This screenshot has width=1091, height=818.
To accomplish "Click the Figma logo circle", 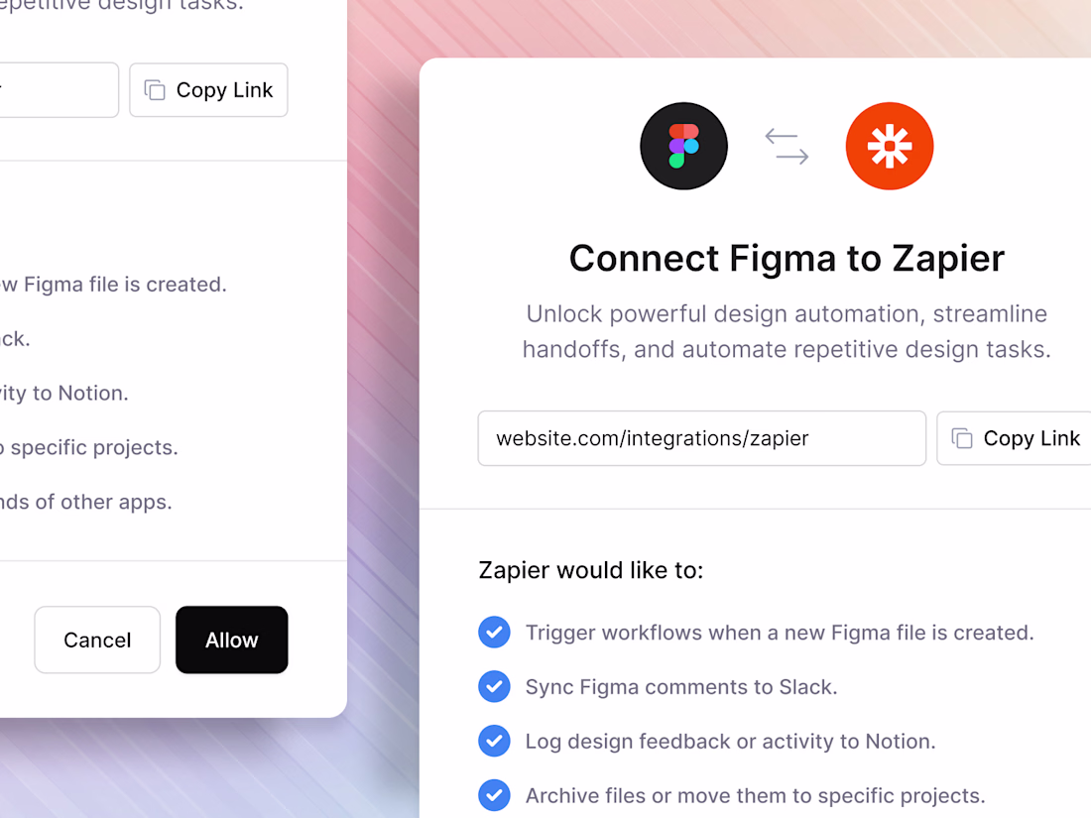I will click(683, 146).
